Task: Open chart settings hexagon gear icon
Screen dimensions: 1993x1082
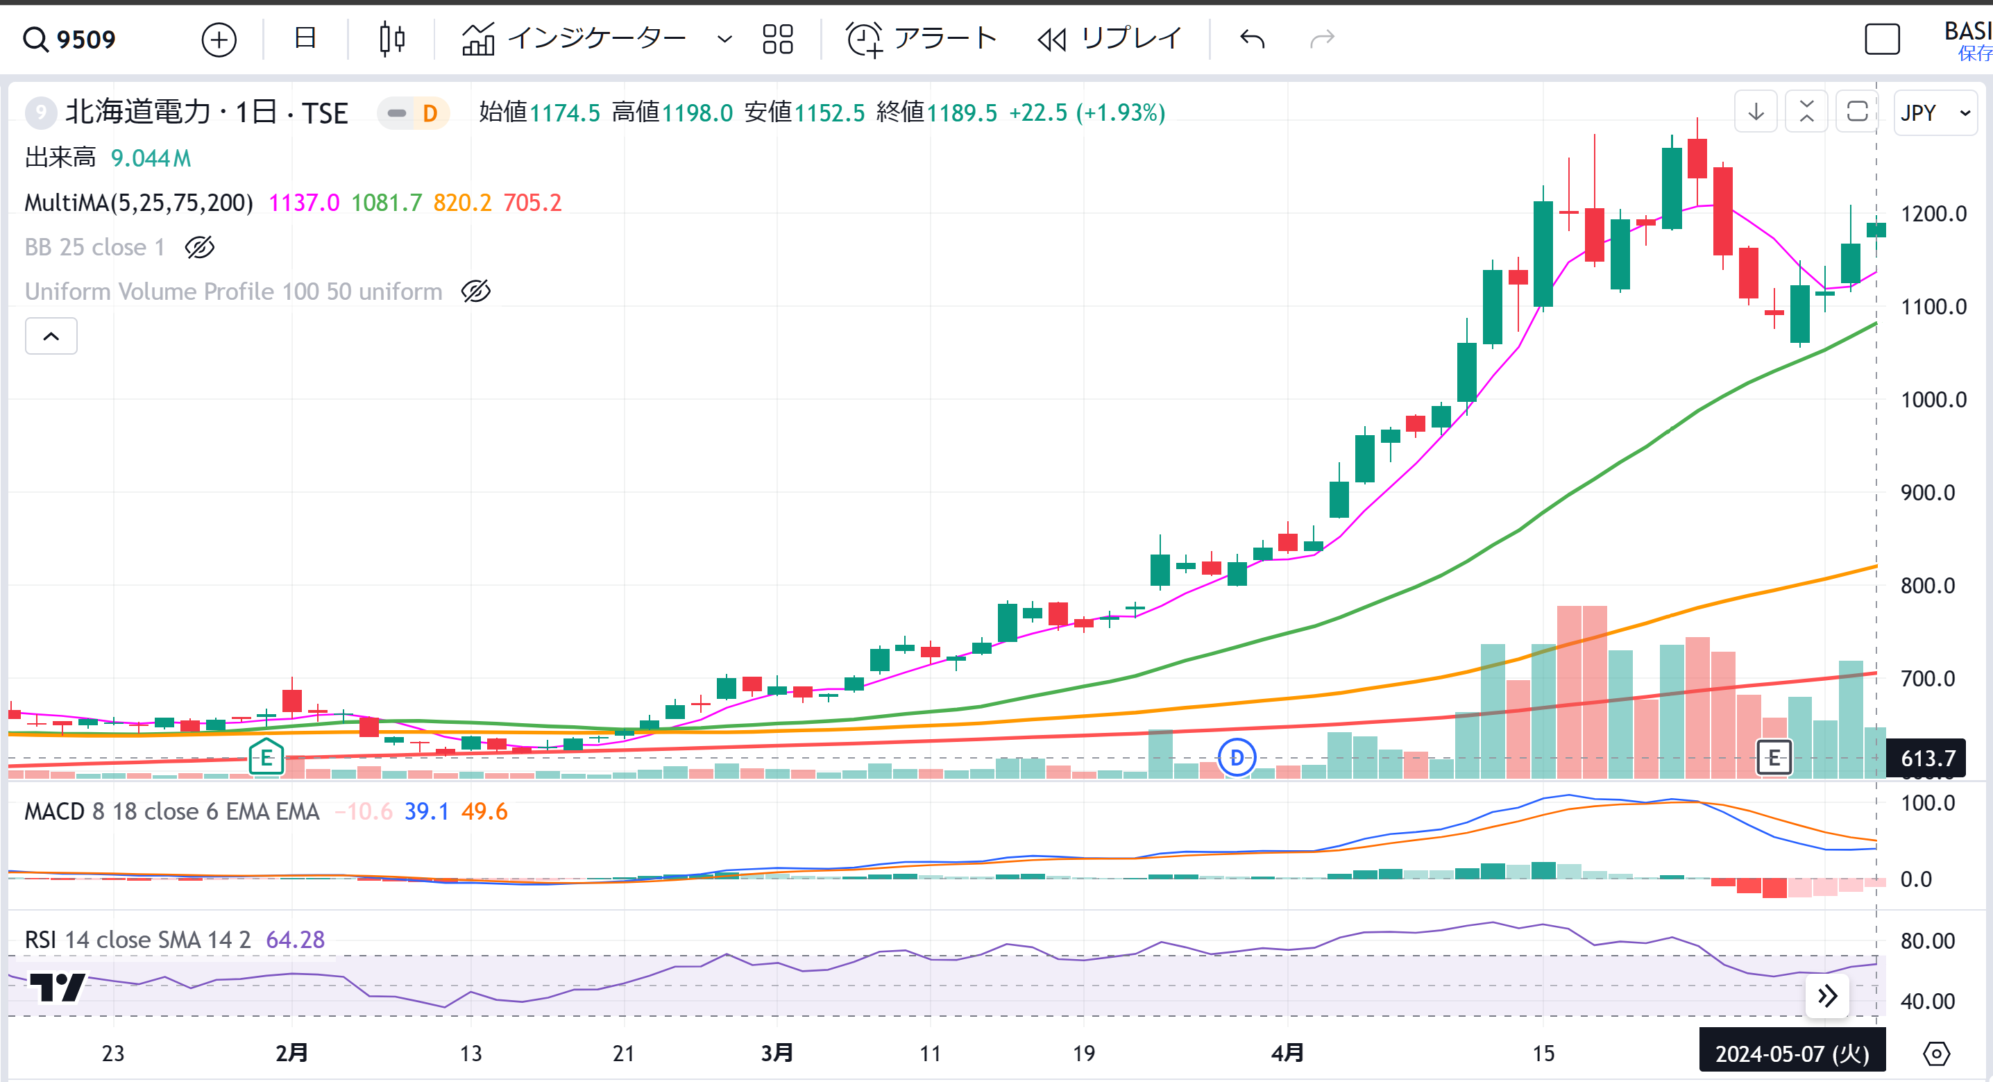Action: 1935,1054
